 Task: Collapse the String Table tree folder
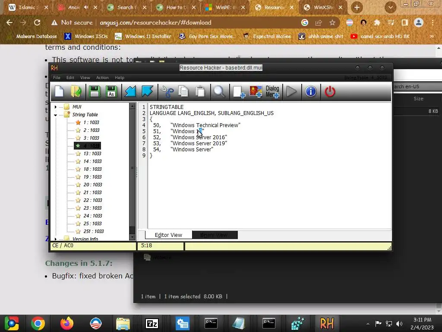(56, 115)
